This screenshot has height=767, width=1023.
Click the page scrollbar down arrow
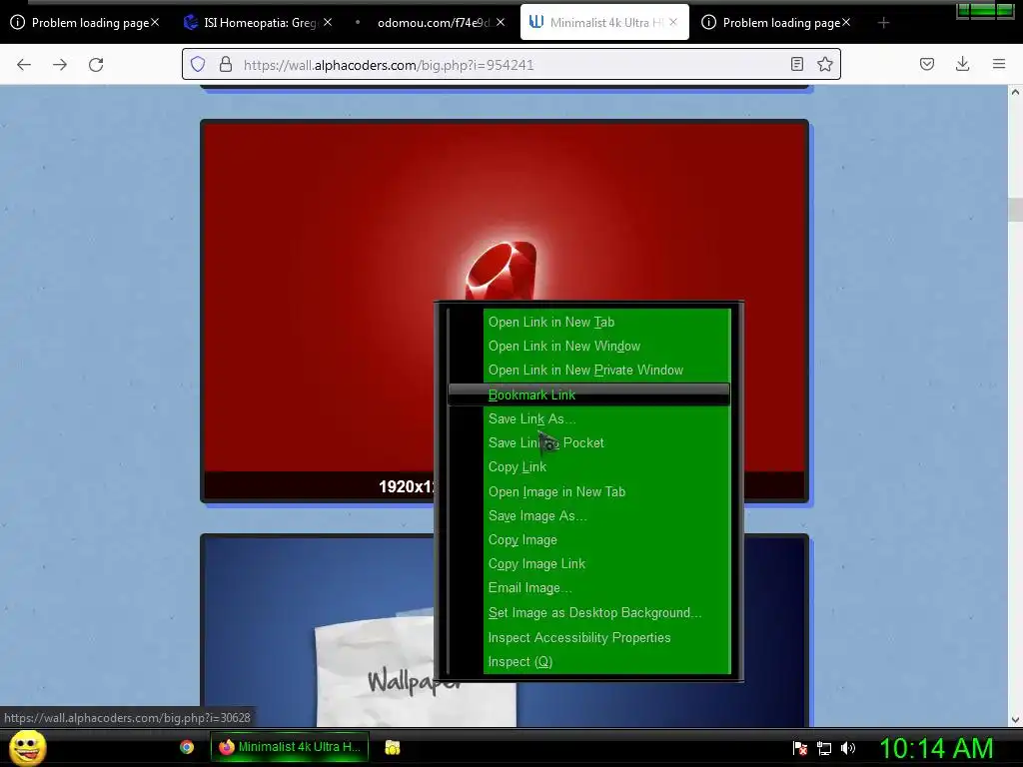coord(1015,720)
